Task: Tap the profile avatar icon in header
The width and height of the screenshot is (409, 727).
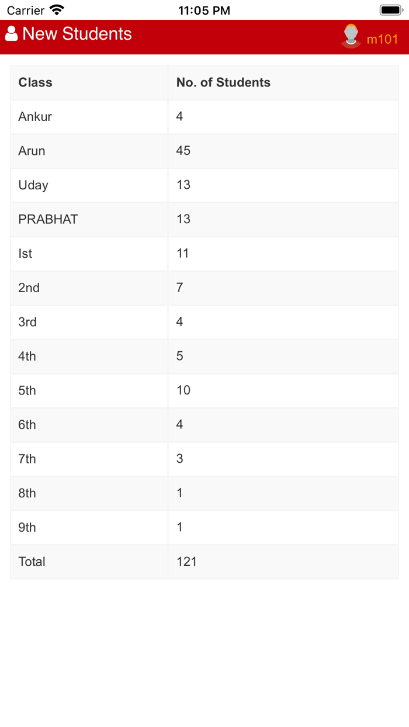Action: click(351, 36)
